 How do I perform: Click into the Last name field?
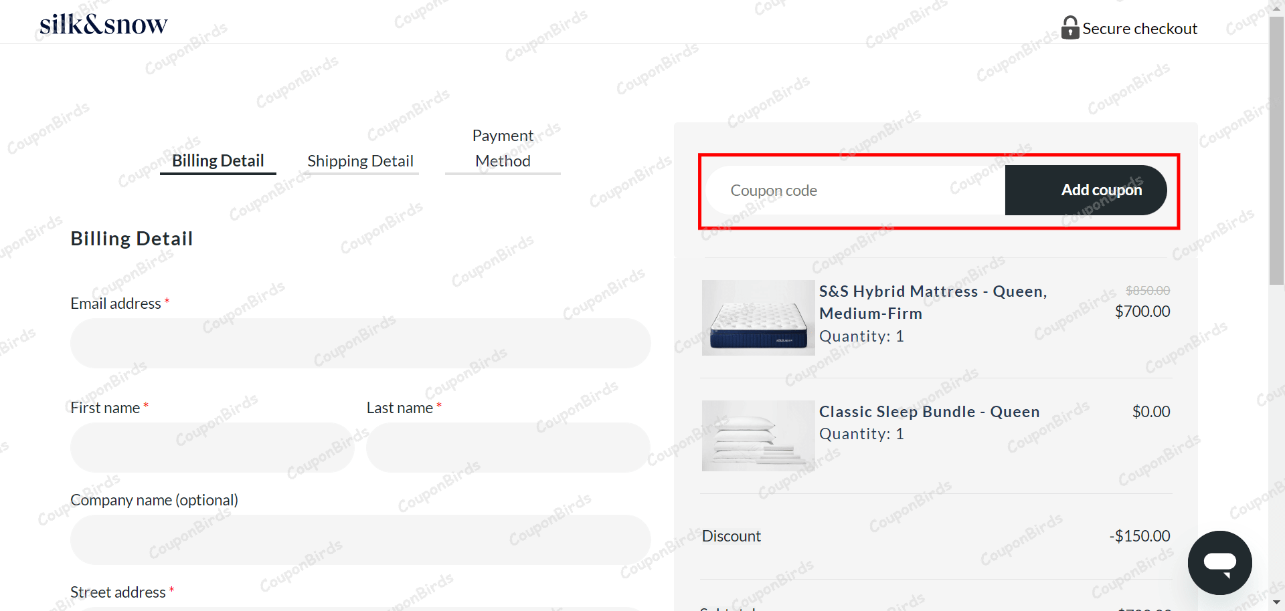508,447
